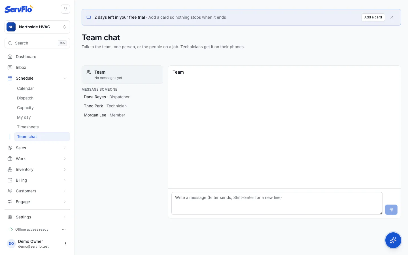The width and height of the screenshot is (408, 255).
Task: Open the offline access more options
Action: (64, 229)
